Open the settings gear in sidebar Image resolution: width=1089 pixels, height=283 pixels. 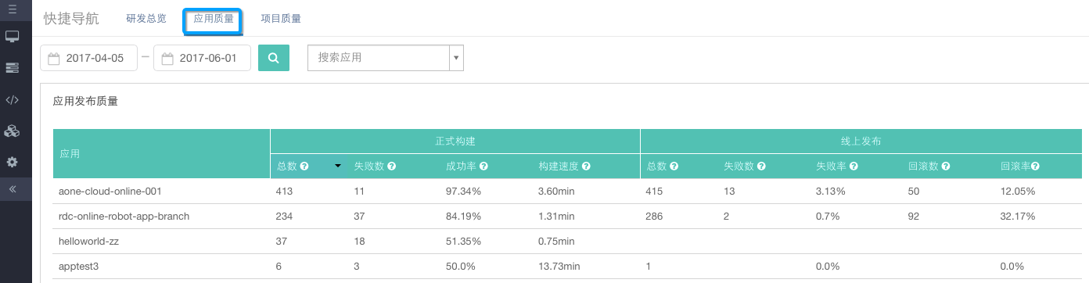coord(12,162)
